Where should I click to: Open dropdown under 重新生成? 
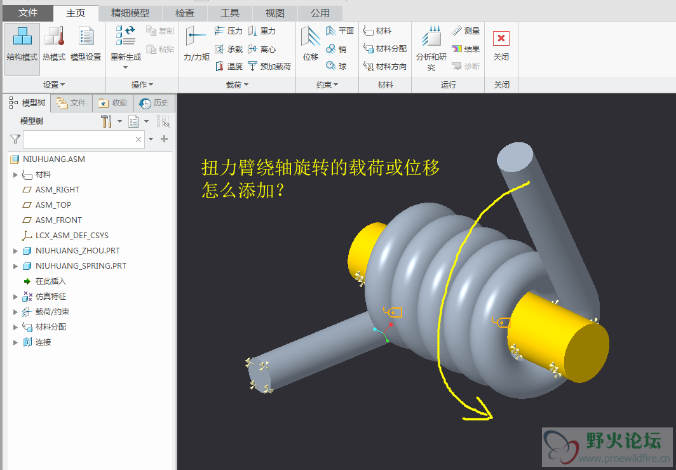125,67
